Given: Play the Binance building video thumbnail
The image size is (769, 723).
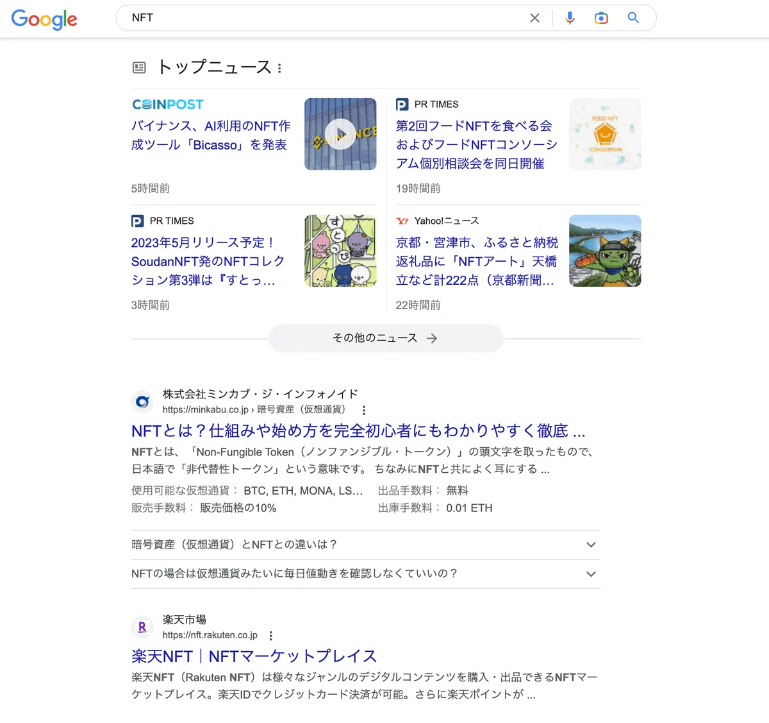Looking at the screenshot, I should (x=340, y=134).
